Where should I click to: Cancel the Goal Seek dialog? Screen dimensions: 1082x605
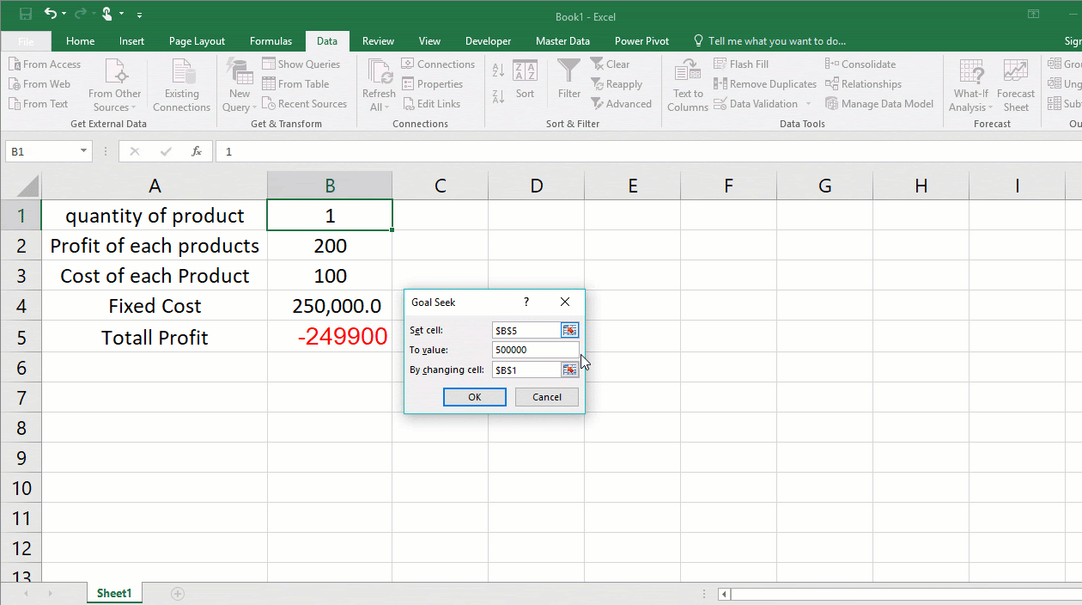[546, 396]
